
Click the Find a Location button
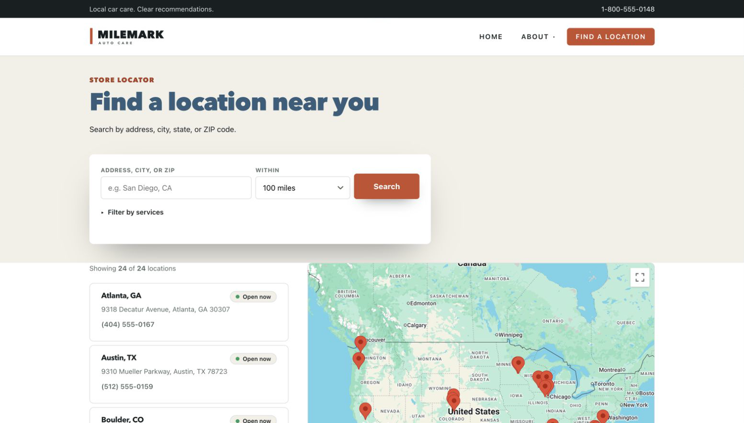(x=611, y=37)
